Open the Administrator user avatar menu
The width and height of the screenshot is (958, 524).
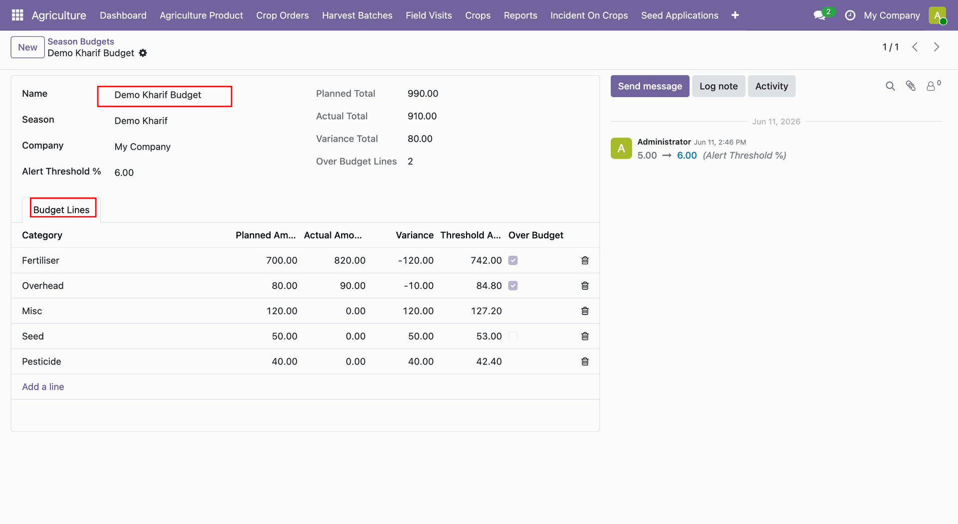[938, 15]
